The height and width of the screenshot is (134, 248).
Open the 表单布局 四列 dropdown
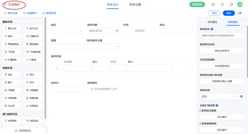[x=218, y=97]
